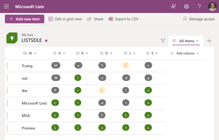Viewport: 219px width, 140px height.
Task: Click the plus icon to add view
Action: (x=209, y=41)
